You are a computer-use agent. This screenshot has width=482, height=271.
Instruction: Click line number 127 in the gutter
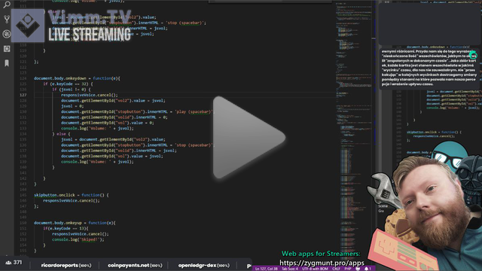[23, 95]
